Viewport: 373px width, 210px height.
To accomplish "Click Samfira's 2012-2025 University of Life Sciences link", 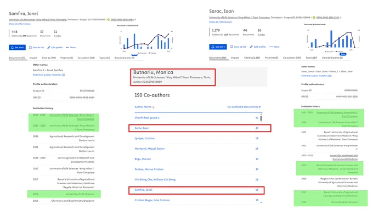I will coord(72,117).
